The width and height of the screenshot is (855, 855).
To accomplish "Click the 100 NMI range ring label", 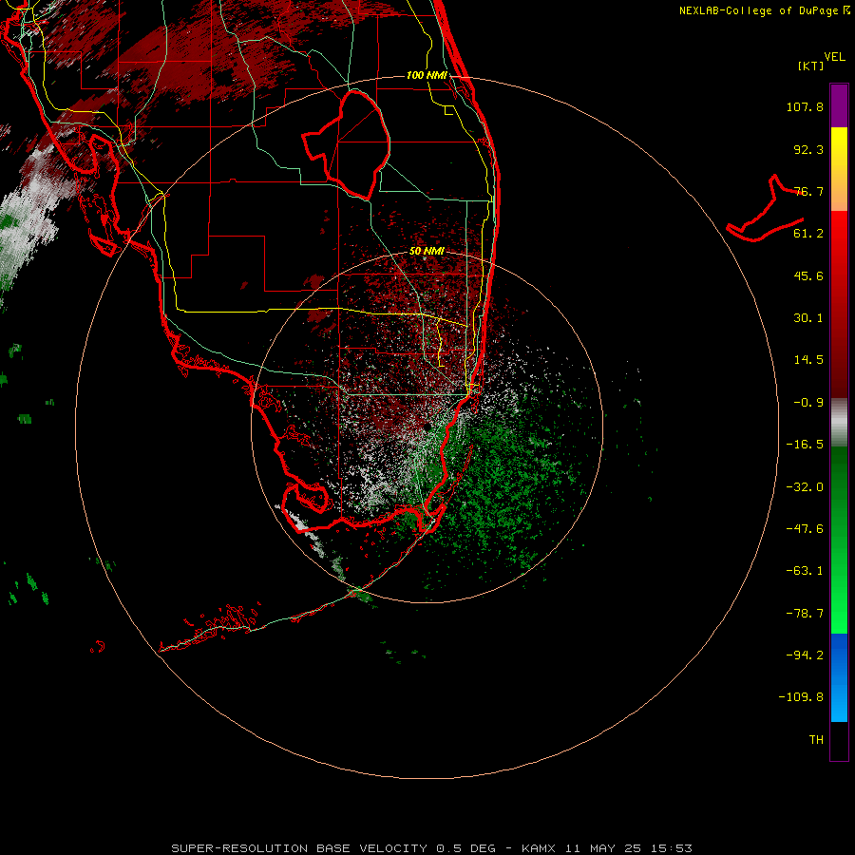I will click(x=427, y=75).
